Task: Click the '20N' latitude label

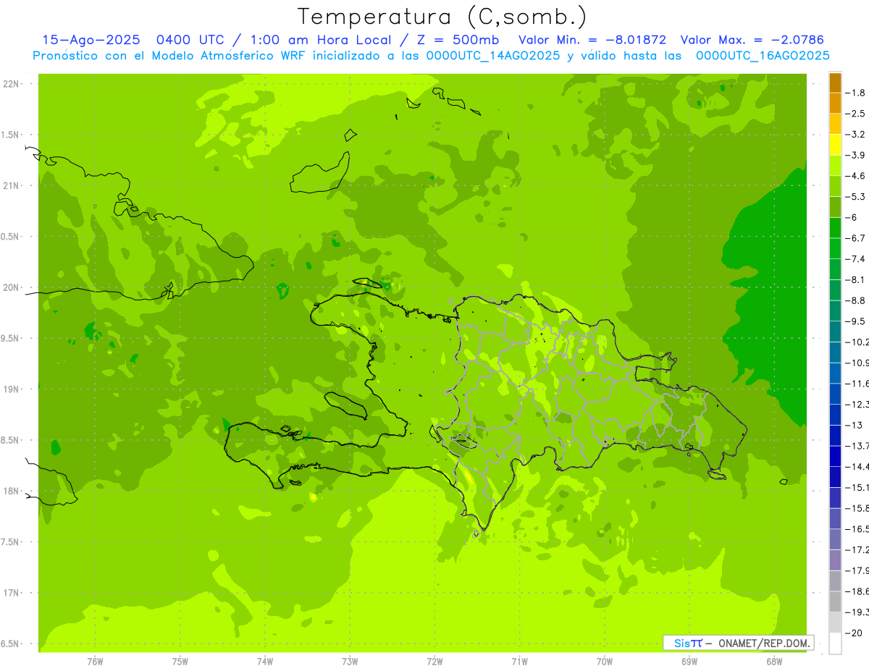Action: (11, 287)
